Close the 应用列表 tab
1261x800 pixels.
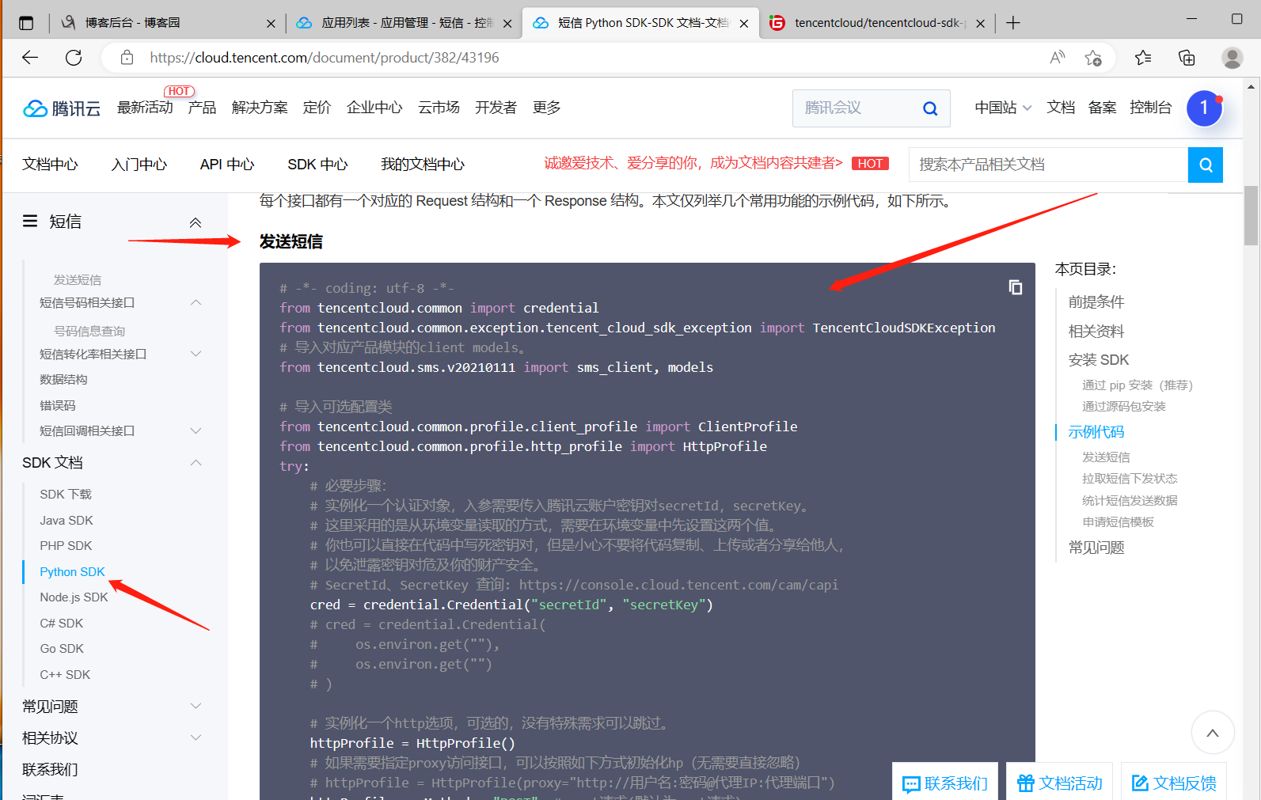[507, 24]
